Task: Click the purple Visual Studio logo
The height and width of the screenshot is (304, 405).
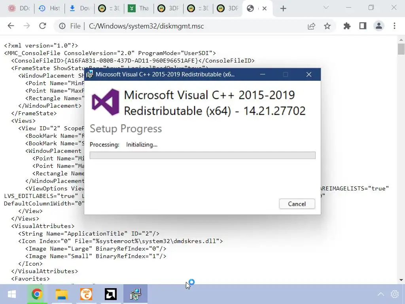Action: pyautogui.click(x=106, y=102)
